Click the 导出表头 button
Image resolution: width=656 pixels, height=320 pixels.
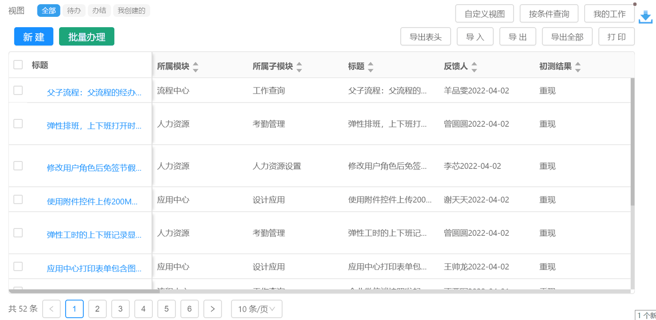point(425,36)
